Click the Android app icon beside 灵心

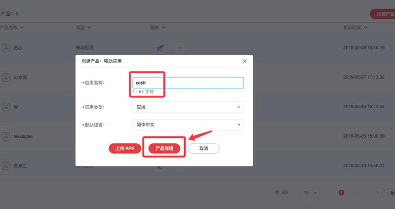pos(5,48)
